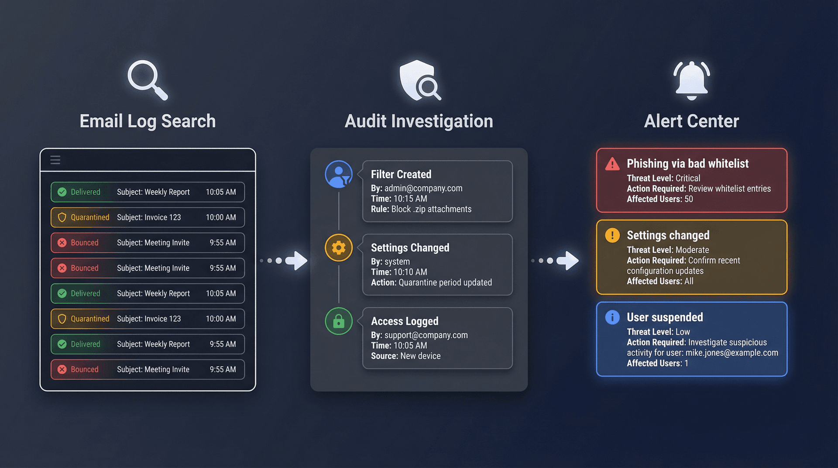Expand the Filter Created audit entry

click(x=436, y=191)
